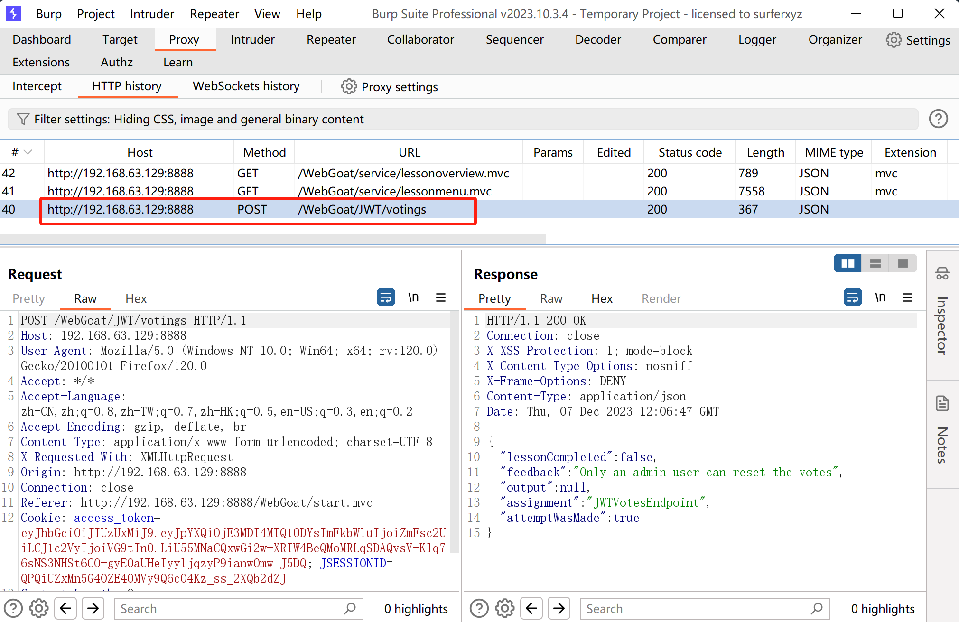Image resolution: width=959 pixels, height=622 pixels.
Task: Select Response Hex view
Action: [x=602, y=298]
